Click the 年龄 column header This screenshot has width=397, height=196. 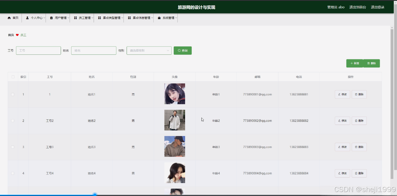tap(216, 77)
